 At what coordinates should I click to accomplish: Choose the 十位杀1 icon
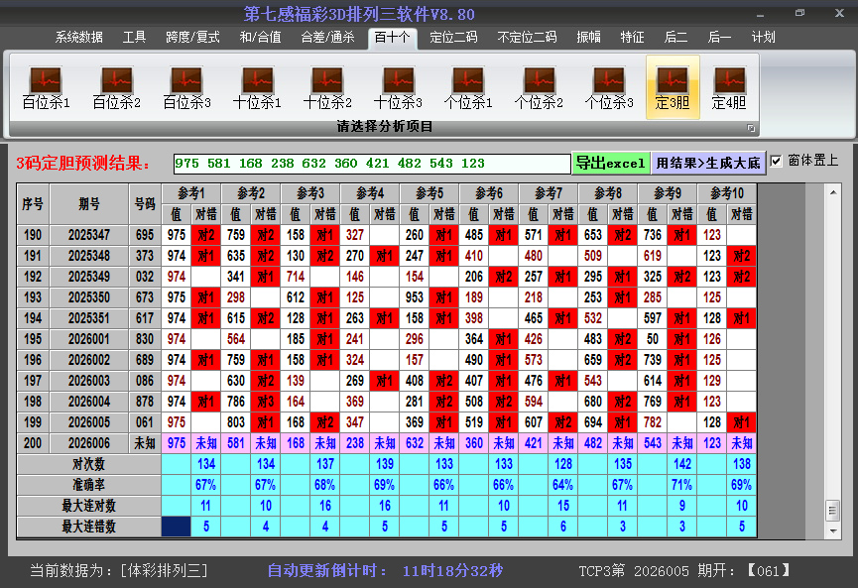[x=257, y=87]
